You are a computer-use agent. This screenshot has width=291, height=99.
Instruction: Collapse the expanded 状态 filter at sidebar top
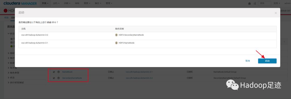click(x=11, y=34)
